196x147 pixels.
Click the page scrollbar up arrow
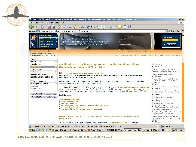point(183,34)
